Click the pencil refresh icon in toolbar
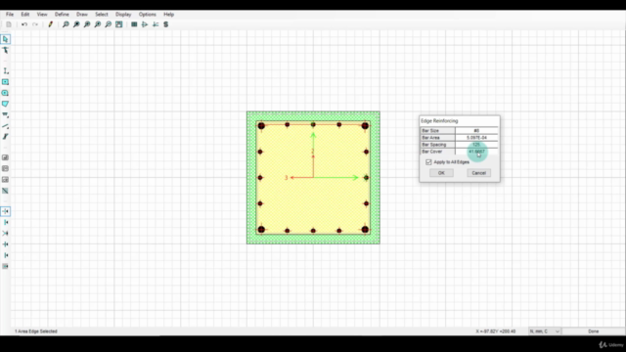Image resolution: width=626 pixels, height=352 pixels. [x=50, y=24]
